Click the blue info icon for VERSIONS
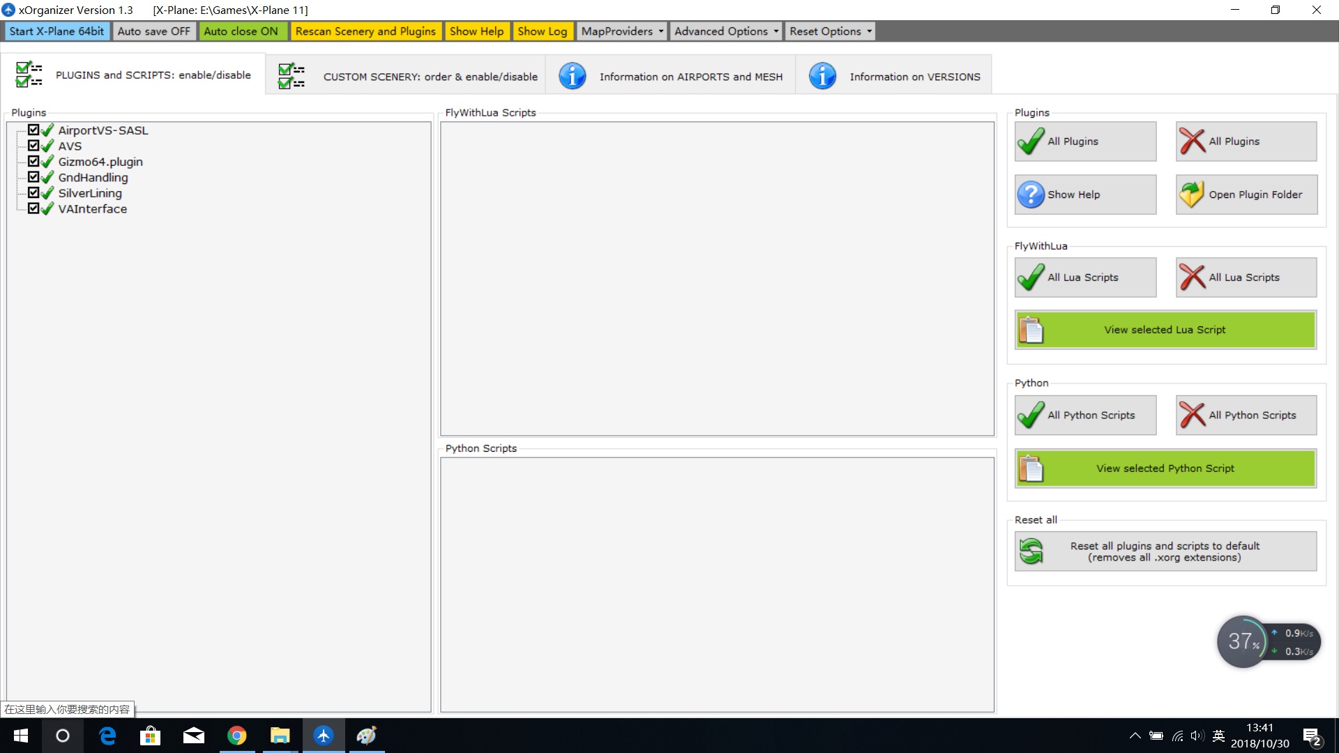 tap(822, 76)
